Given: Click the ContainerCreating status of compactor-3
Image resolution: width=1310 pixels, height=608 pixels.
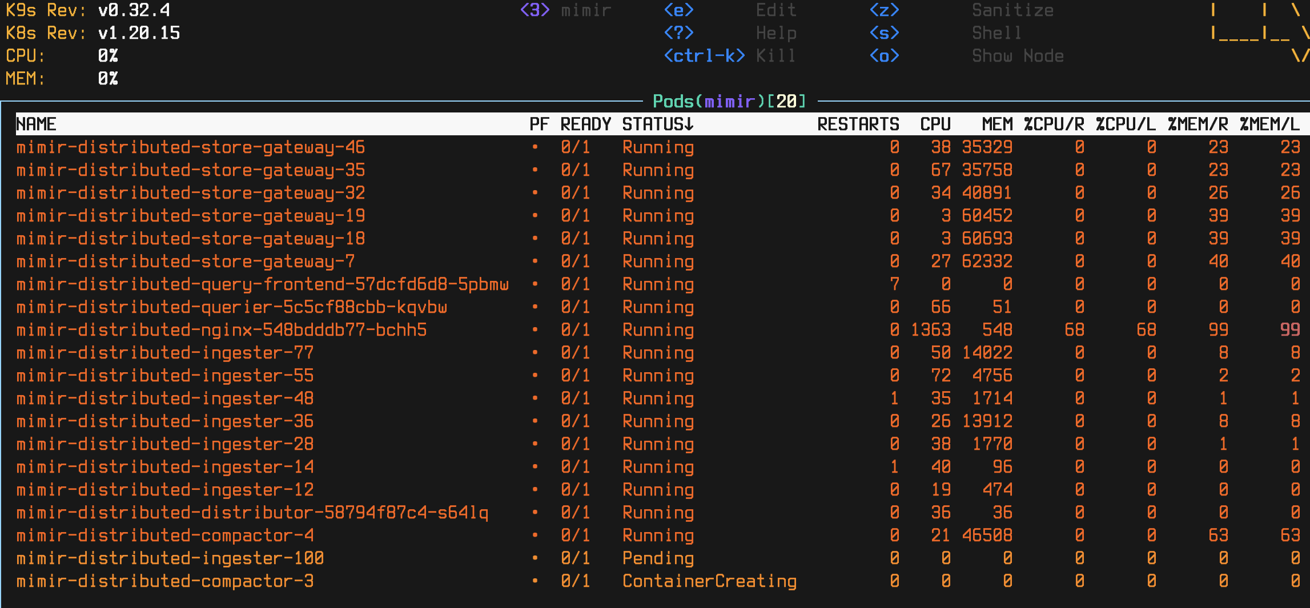Looking at the screenshot, I should [709, 581].
